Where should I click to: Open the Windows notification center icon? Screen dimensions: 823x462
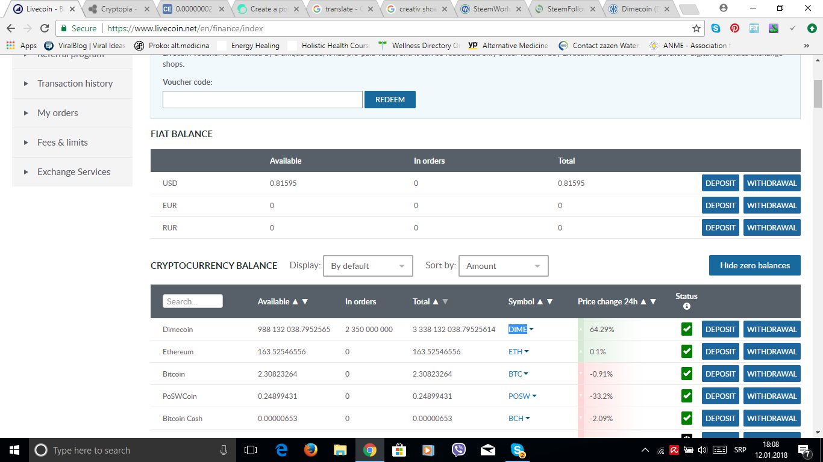coord(805,450)
